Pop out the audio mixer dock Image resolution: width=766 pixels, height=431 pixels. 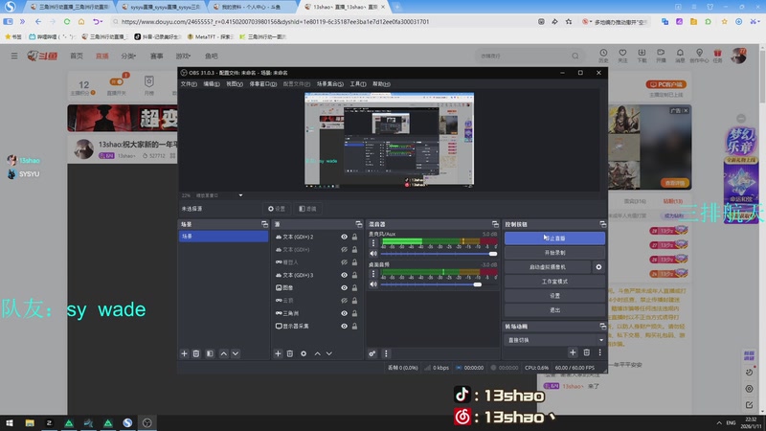(495, 224)
